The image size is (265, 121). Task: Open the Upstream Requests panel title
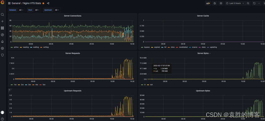click(x=73, y=91)
